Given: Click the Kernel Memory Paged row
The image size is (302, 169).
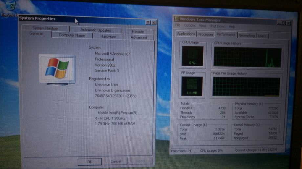Looking at the screenshot, I should [x=255, y=133].
